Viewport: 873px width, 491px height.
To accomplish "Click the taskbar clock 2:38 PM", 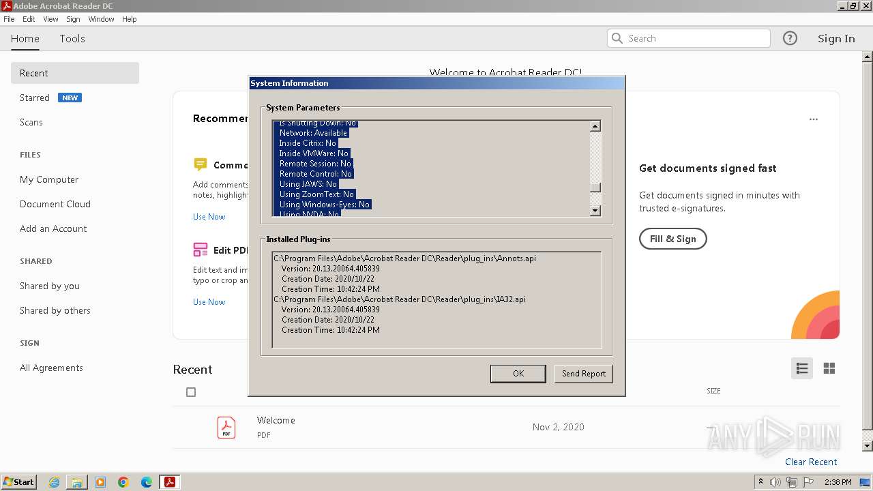I will [838, 482].
